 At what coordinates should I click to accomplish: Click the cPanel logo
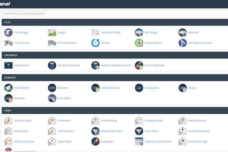pos(5,4)
